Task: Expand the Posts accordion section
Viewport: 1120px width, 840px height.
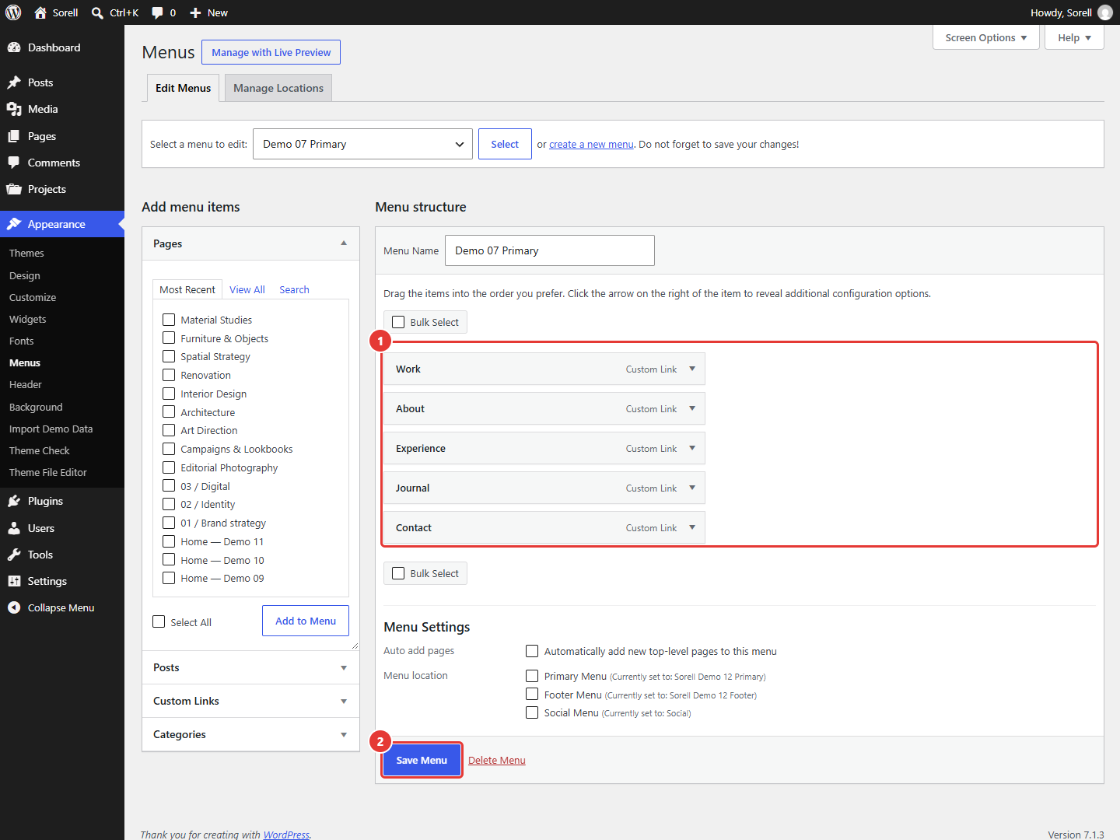Action: (x=250, y=667)
